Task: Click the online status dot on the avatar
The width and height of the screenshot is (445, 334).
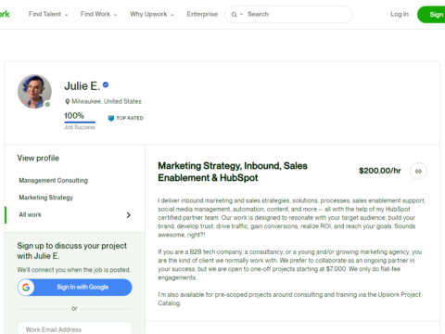Action: (47, 104)
